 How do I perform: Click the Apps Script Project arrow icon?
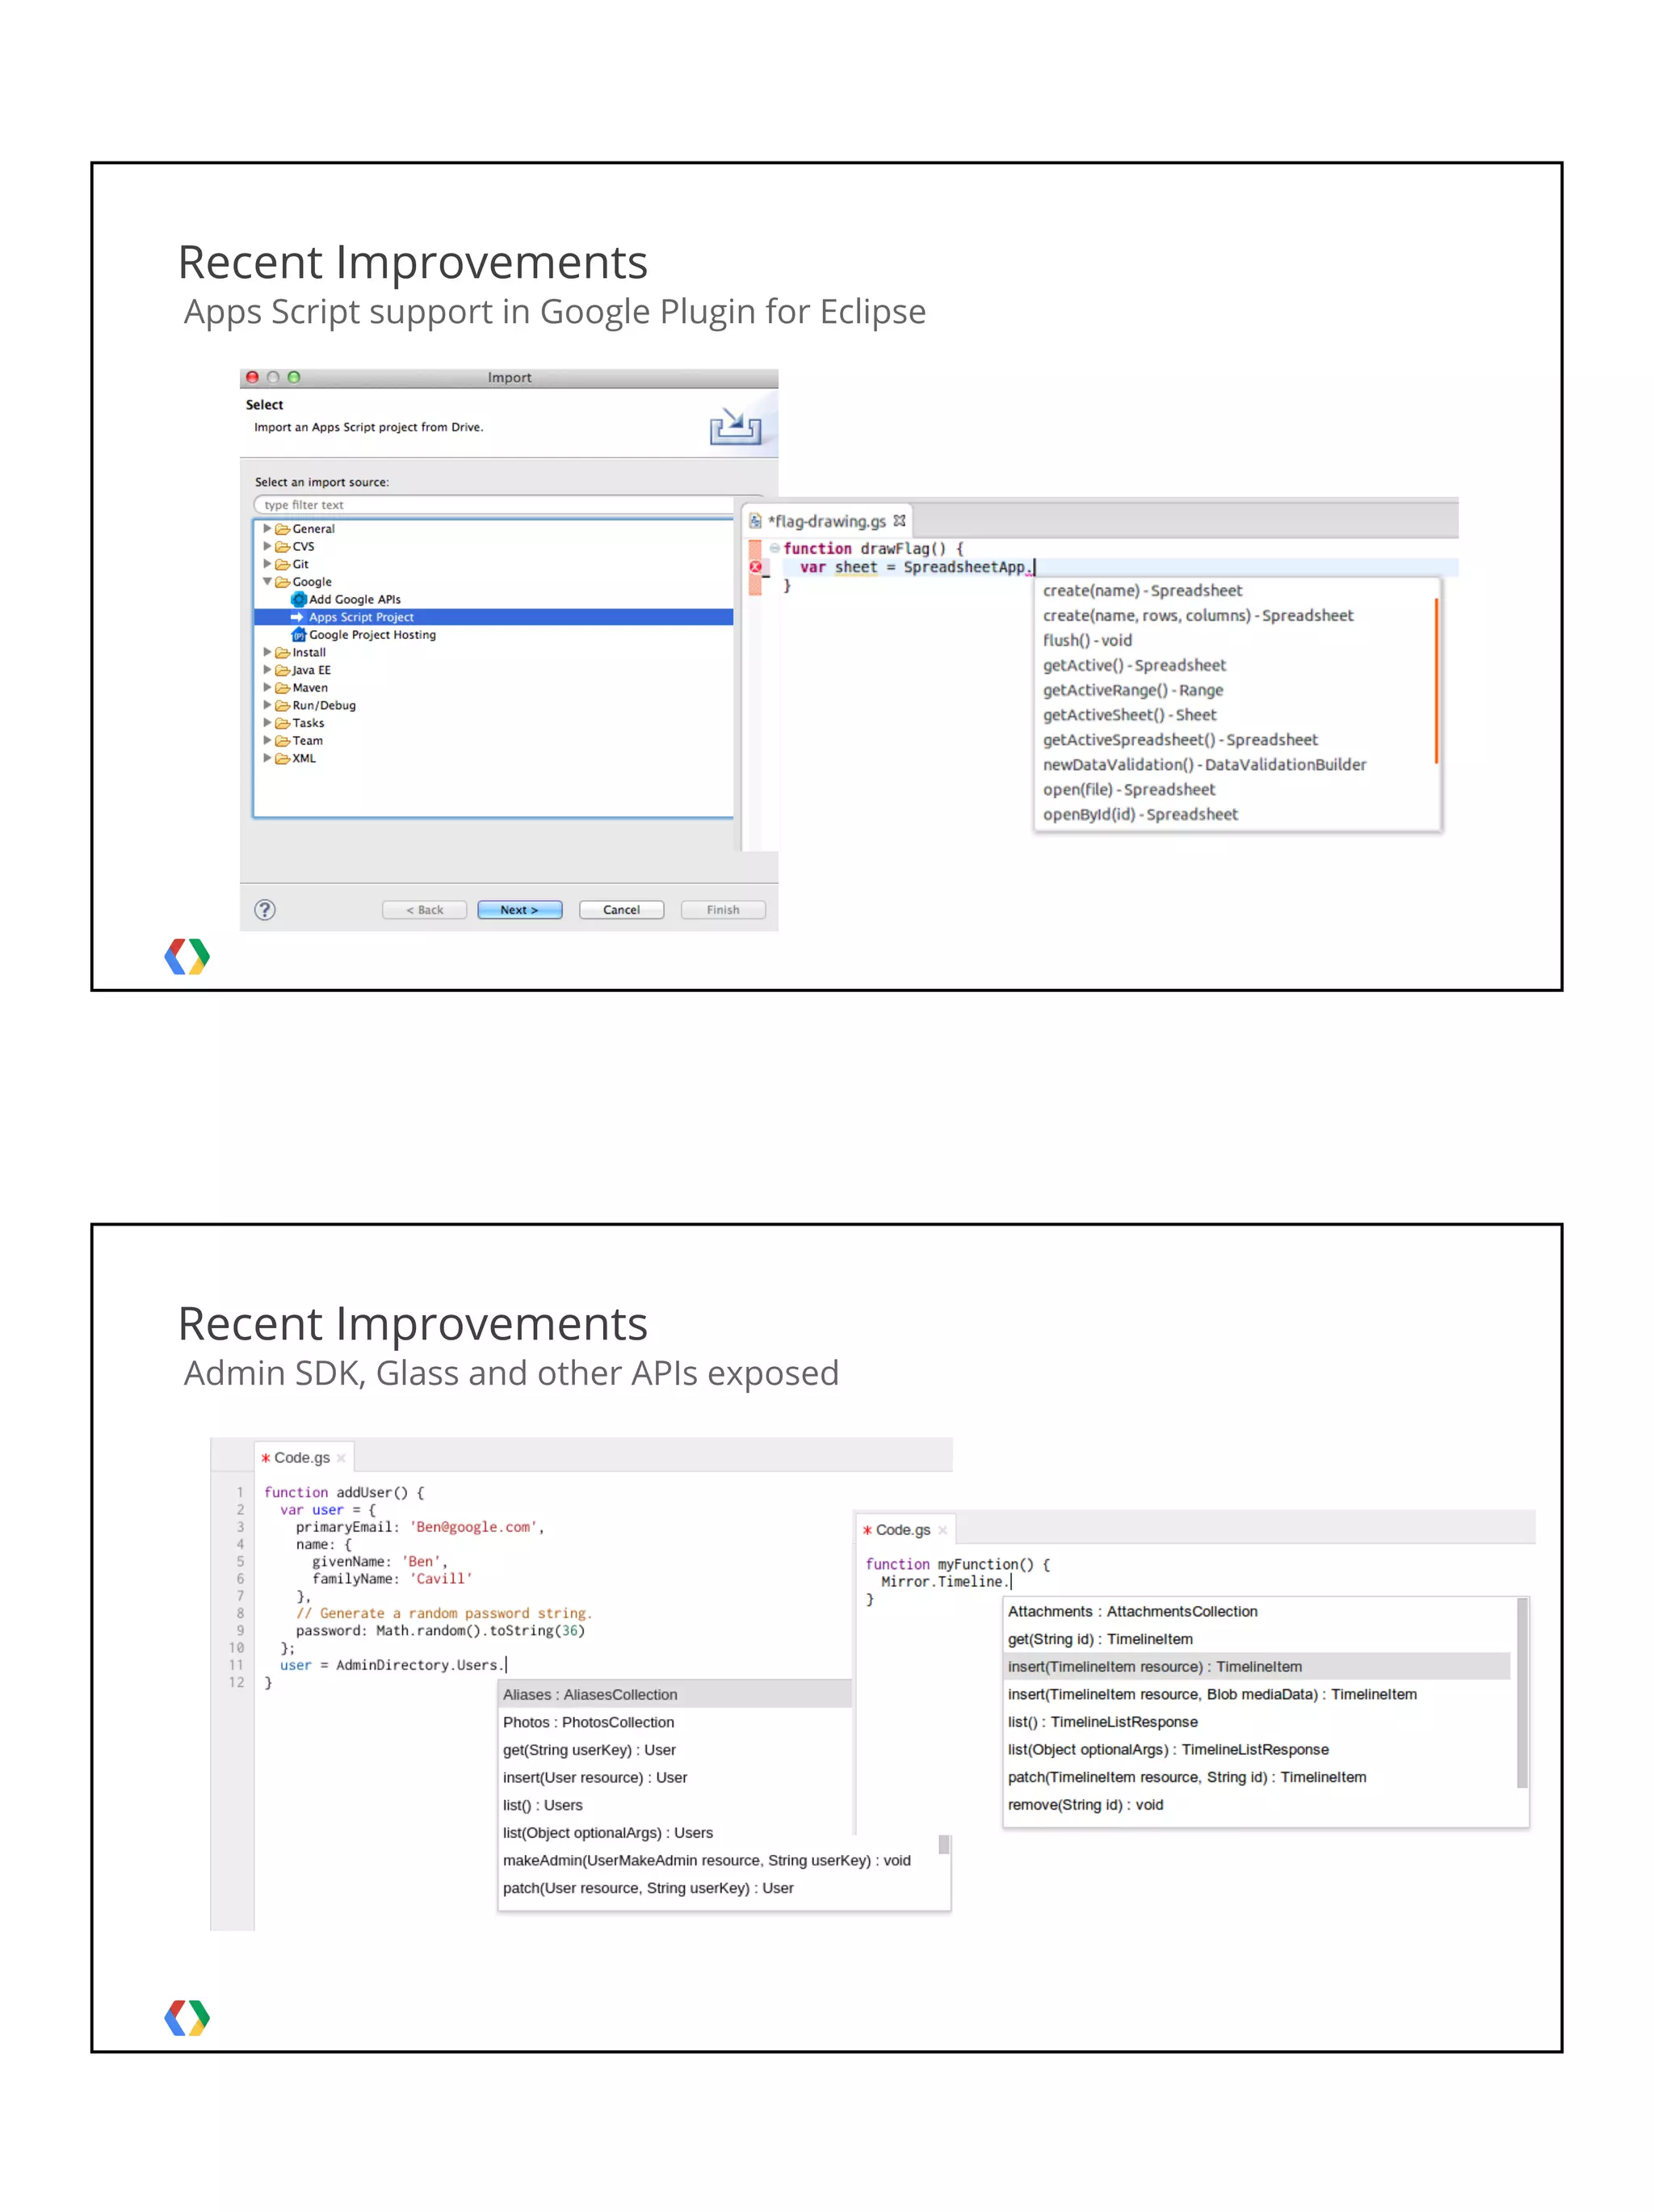(297, 617)
